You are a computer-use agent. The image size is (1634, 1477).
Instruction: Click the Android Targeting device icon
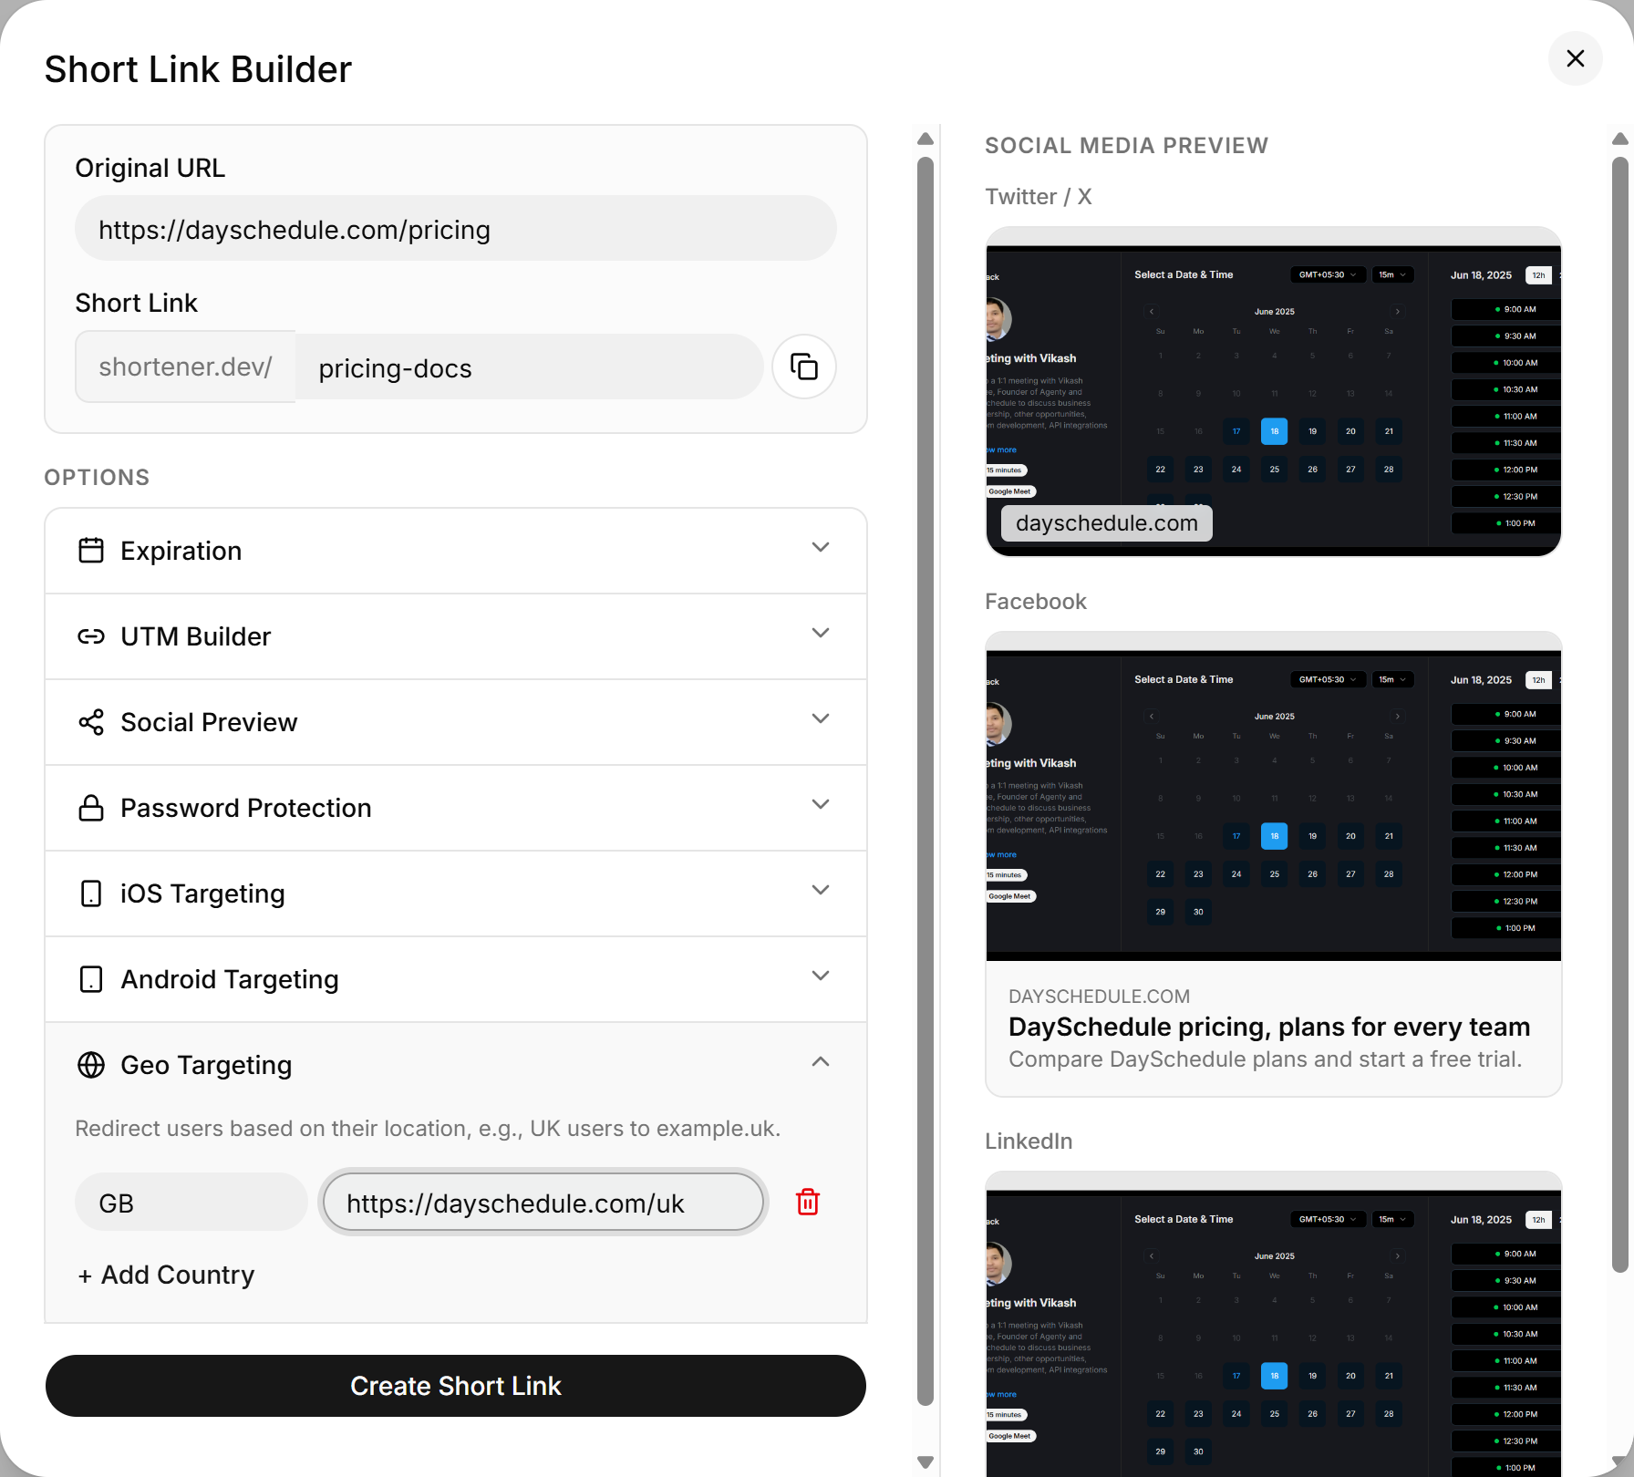pyautogui.click(x=91, y=979)
